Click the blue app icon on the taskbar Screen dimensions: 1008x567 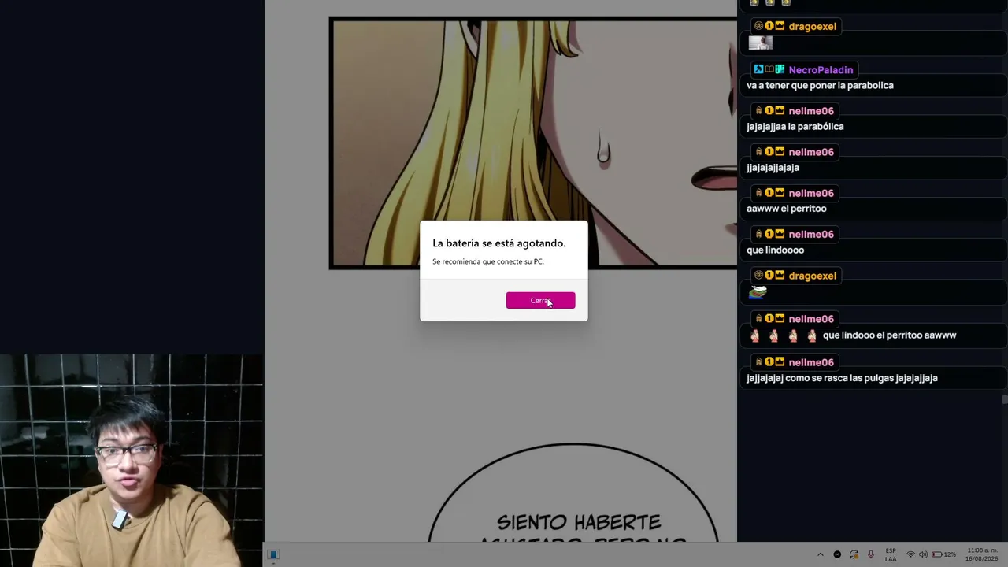coord(273,554)
